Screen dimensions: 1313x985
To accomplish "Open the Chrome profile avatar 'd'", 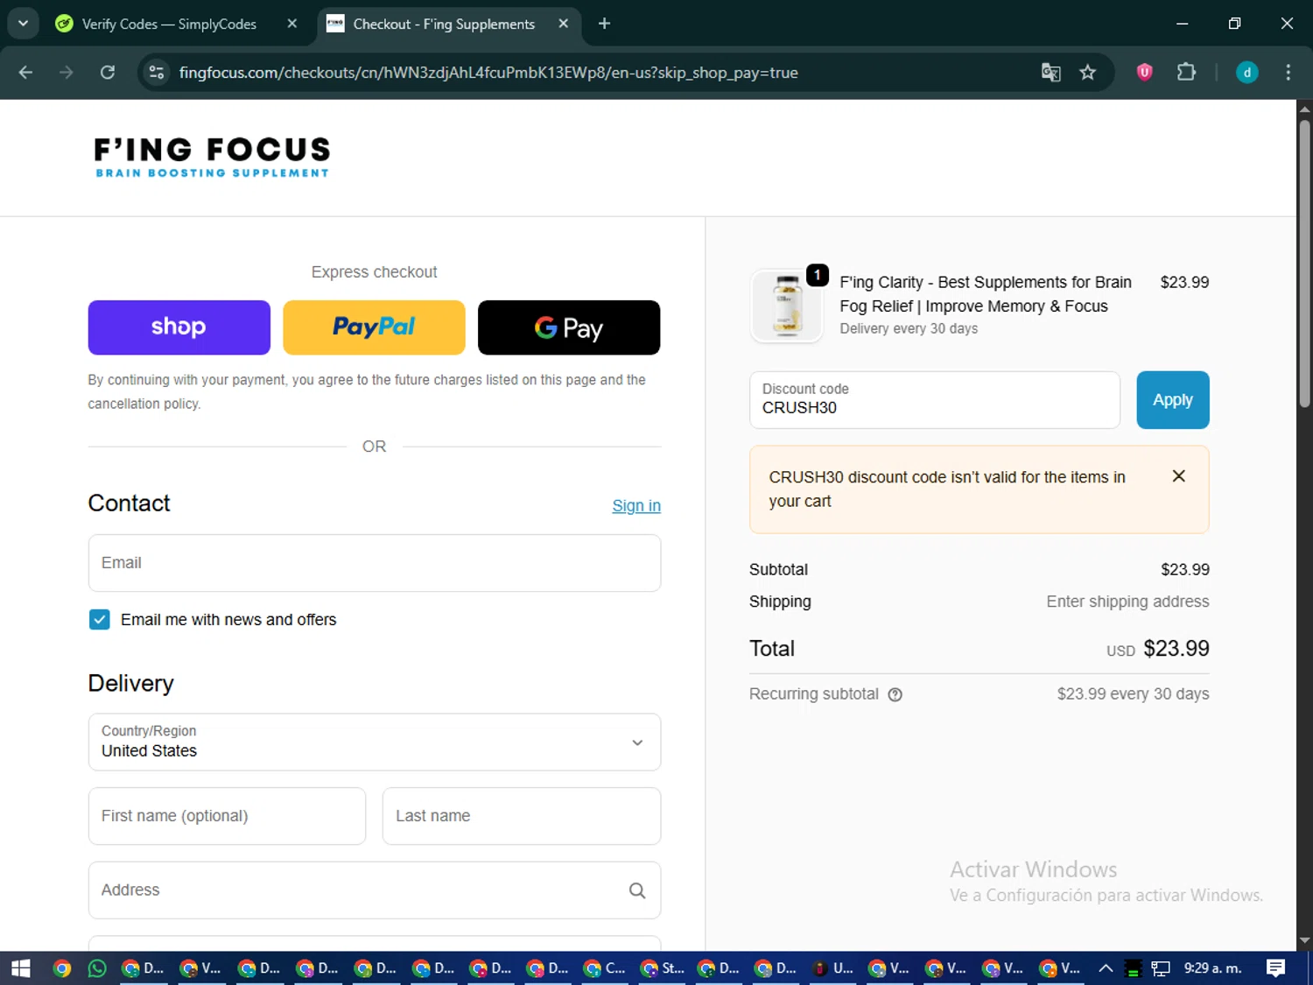I will pyautogui.click(x=1246, y=73).
